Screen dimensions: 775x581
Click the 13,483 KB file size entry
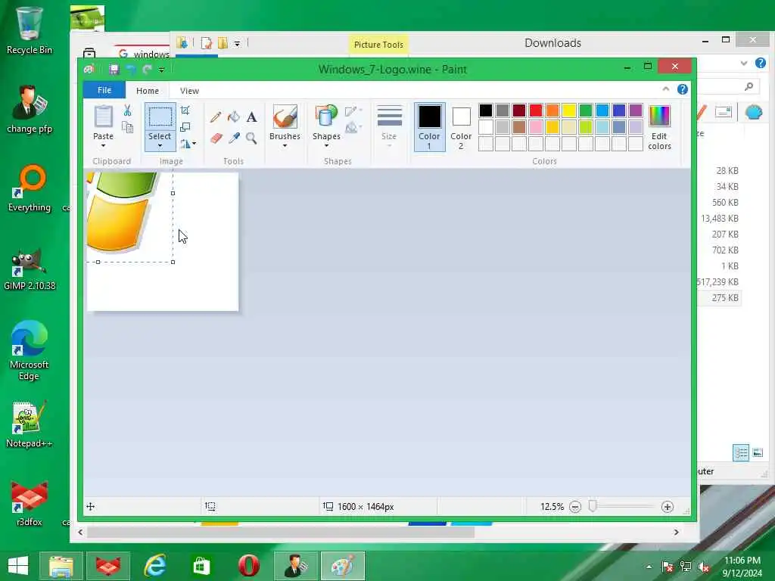720,219
